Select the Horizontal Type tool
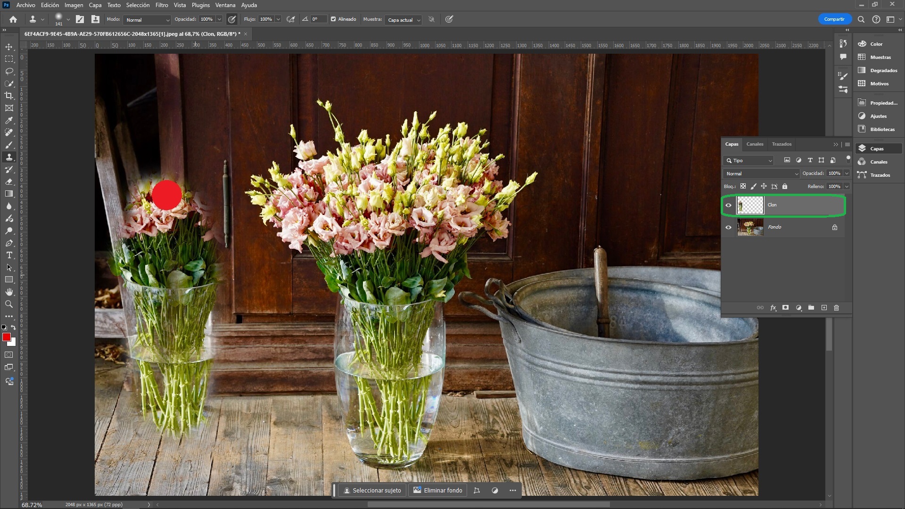This screenshot has height=509, width=905. point(9,255)
